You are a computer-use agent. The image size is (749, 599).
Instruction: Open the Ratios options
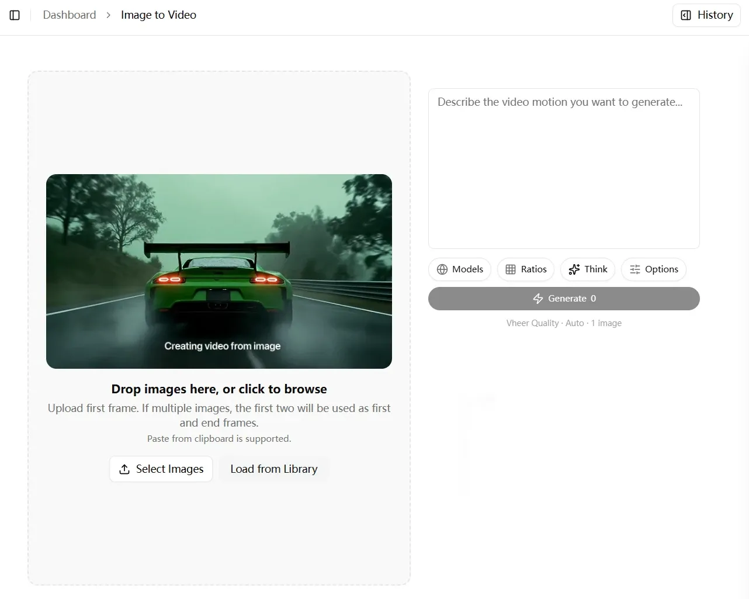tap(526, 269)
